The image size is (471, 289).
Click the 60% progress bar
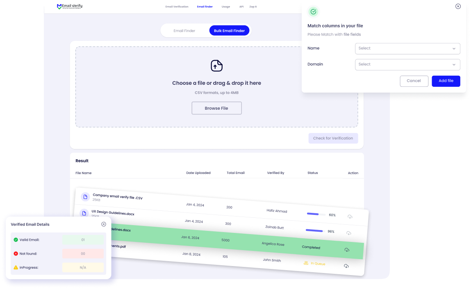coord(316,214)
